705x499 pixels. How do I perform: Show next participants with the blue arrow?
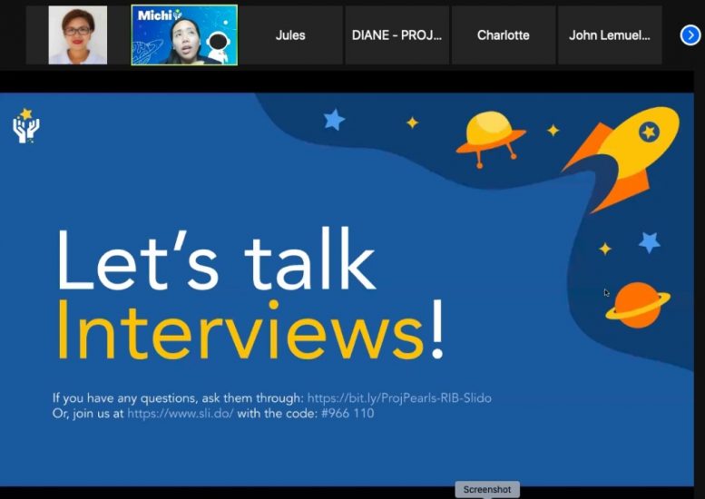pyautogui.click(x=690, y=35)
